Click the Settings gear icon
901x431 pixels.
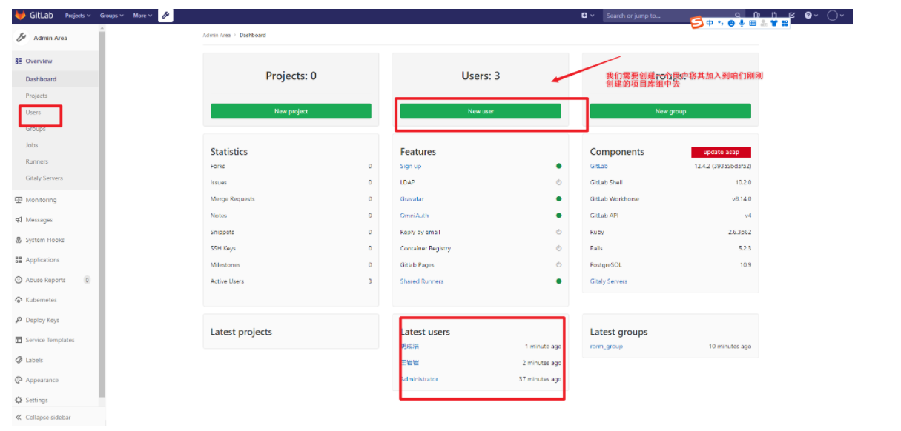19,400
